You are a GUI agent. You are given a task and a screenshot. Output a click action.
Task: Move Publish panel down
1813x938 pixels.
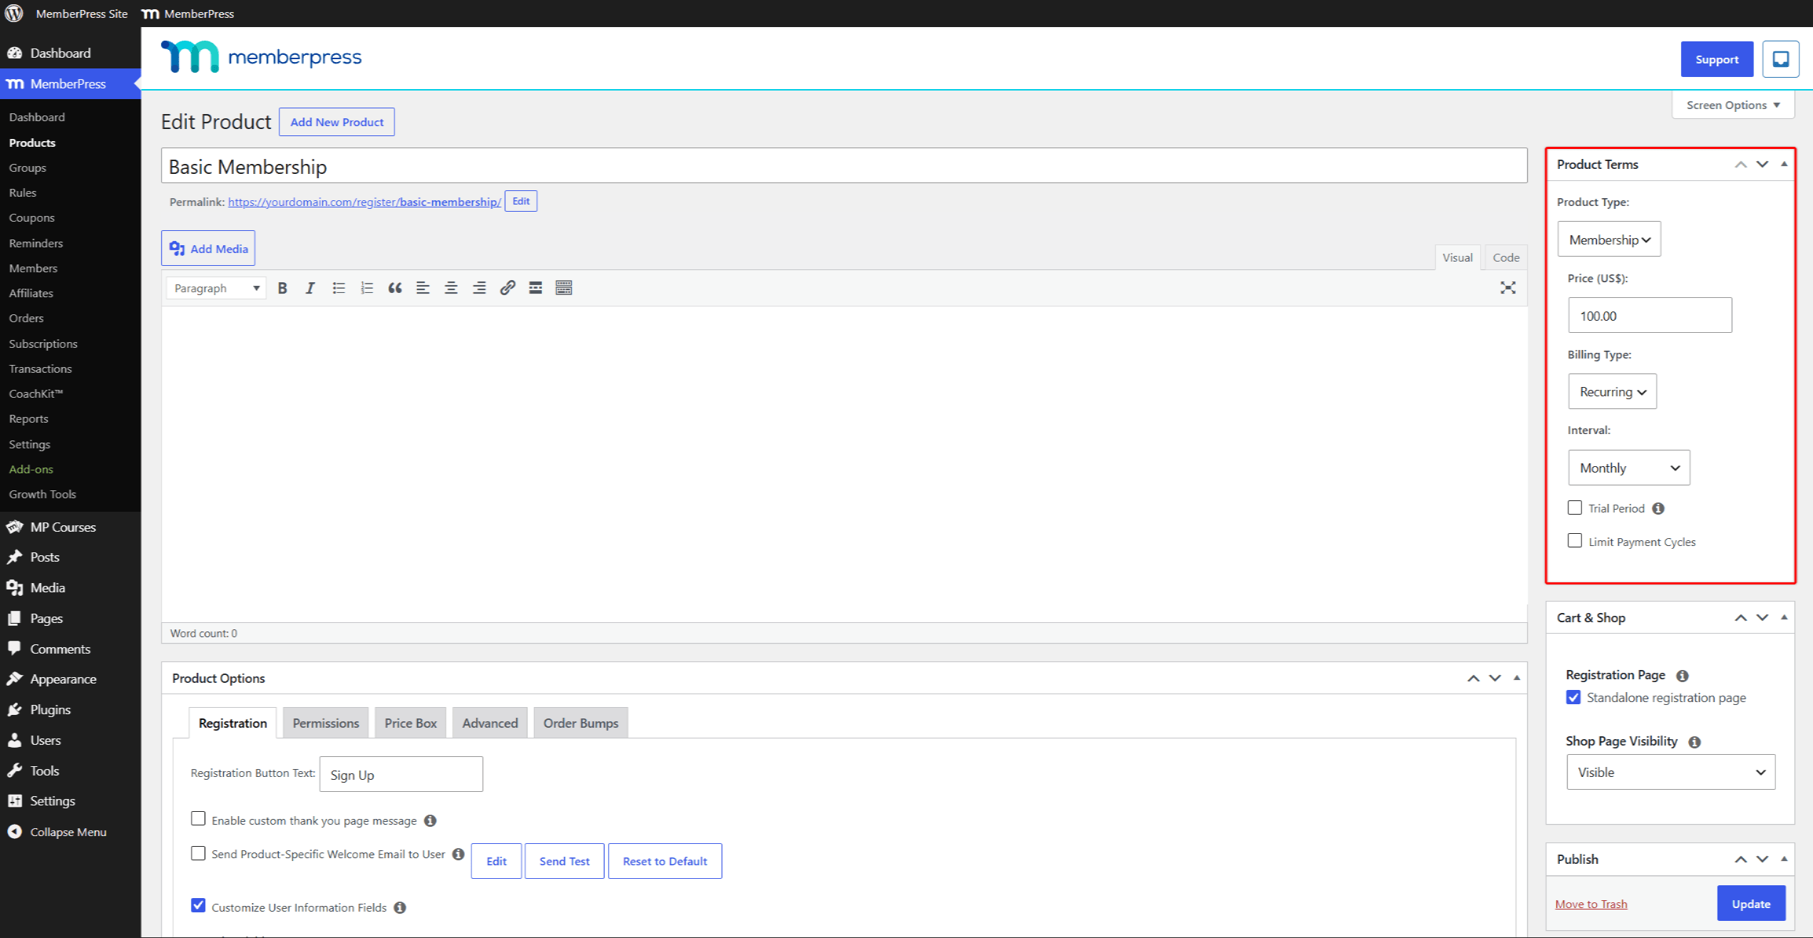1762,860
